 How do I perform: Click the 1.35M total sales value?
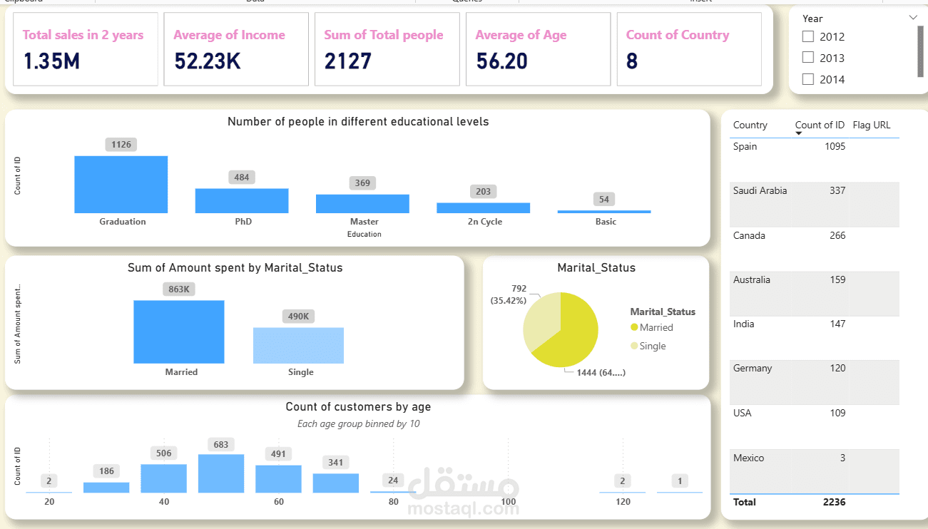tap(51, 62)
